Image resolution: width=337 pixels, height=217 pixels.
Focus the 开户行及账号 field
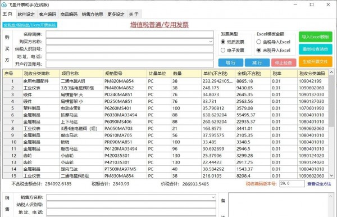tap(130, 64)
